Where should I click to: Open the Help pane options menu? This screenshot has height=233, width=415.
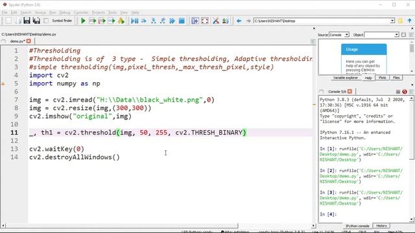pos(411,34)
